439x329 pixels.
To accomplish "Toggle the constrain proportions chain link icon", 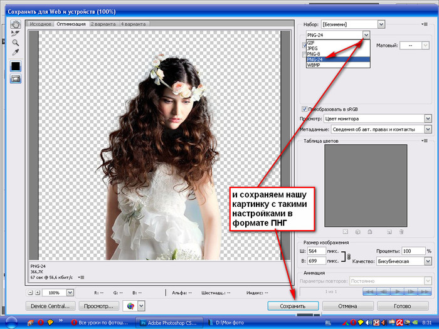I will (x=349, y=256).
